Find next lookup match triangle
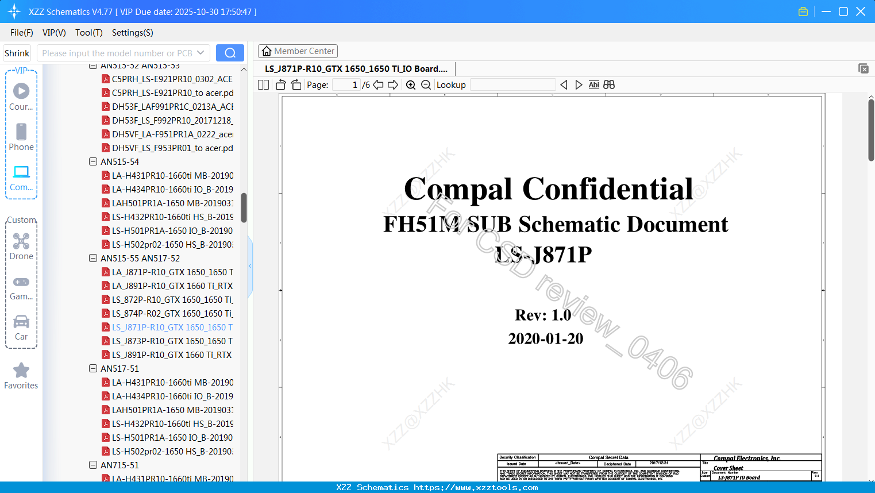875x493 pixels. point(579,85)
